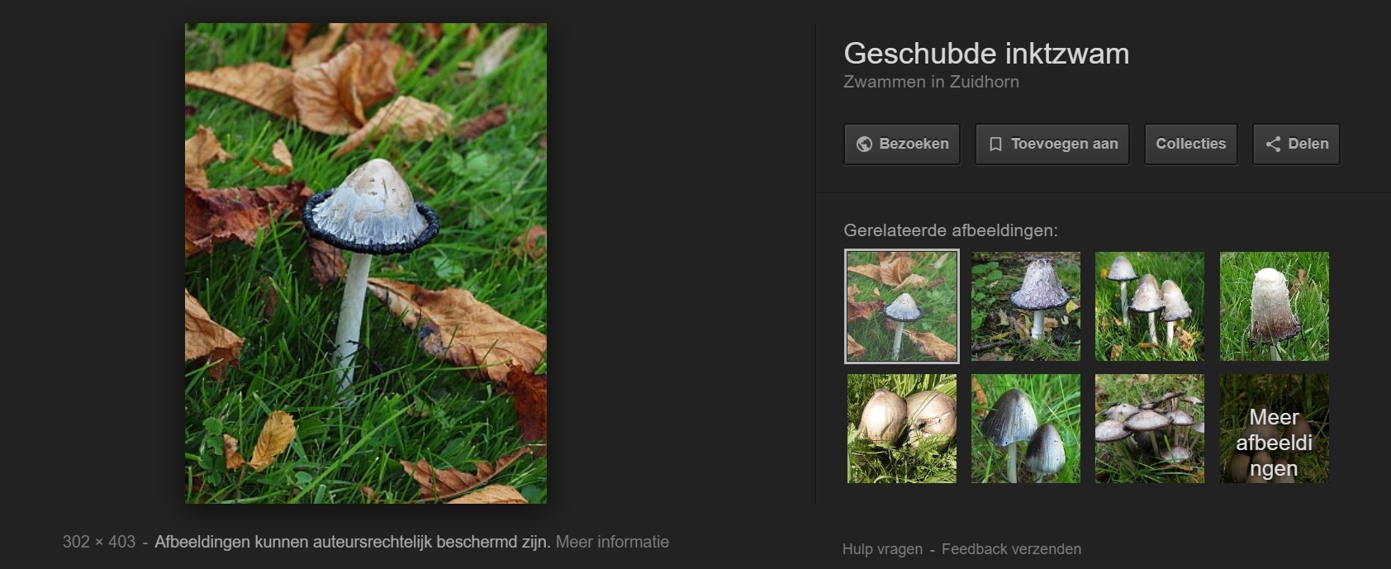This screenshot has width=1391, height=569.
Task: Select the purple-gray inkcap on soil thumbnail
Action: click(x=1026, y=306)
